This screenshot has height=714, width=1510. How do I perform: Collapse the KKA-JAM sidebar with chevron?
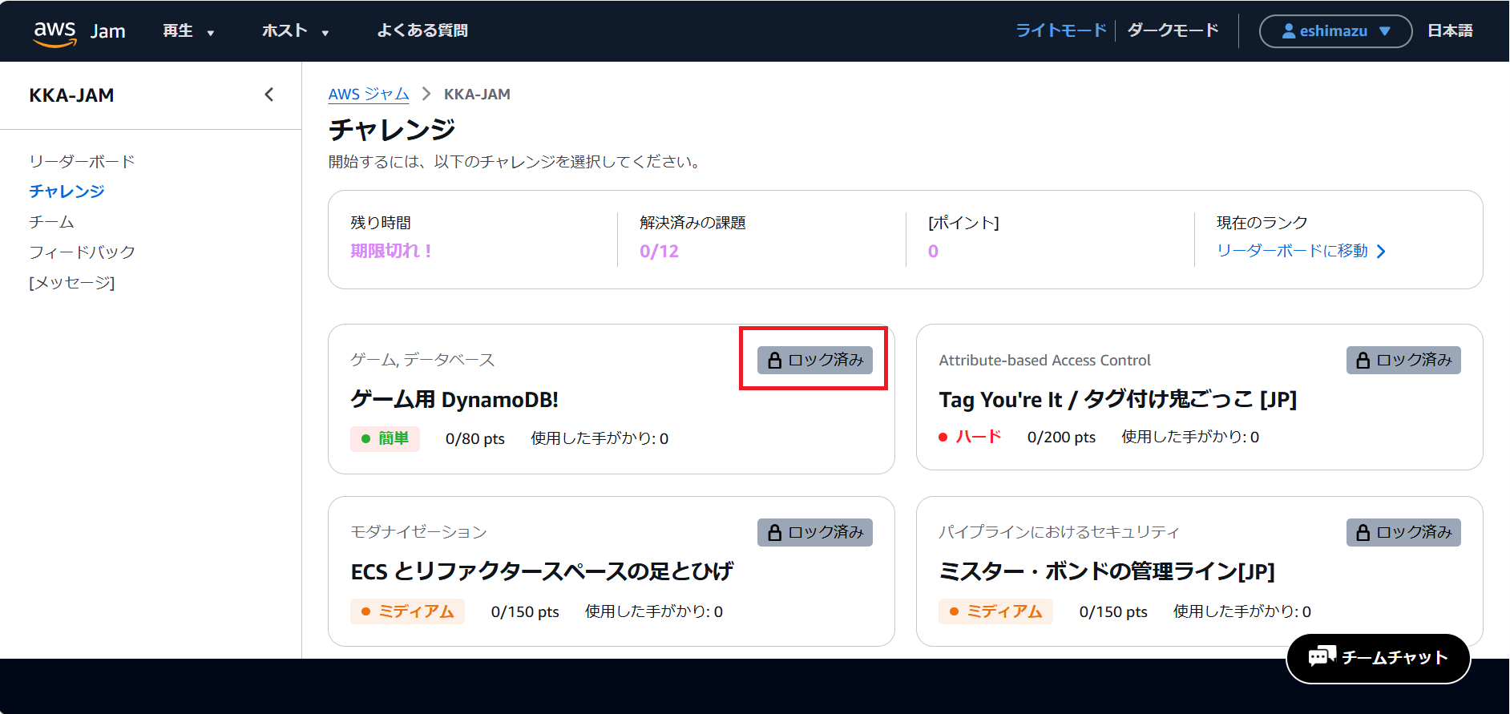pyautogui.click(x=268, y=95)
